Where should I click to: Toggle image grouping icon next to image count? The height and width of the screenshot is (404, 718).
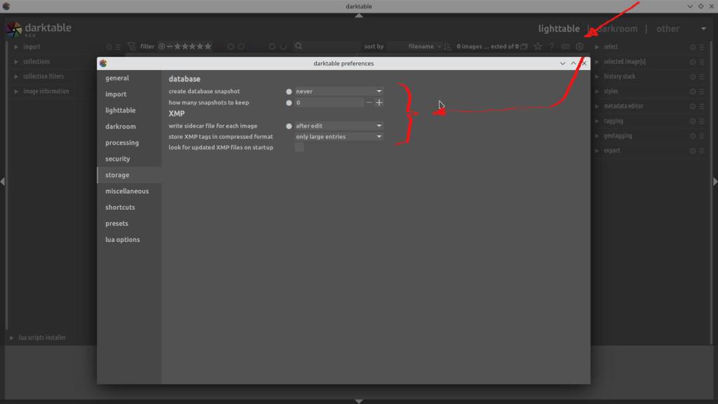pos(524,46)
